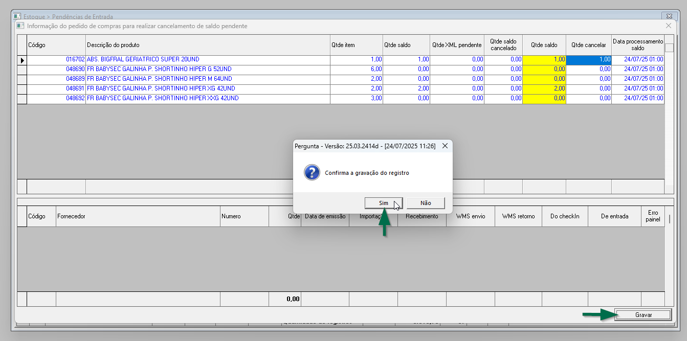687x341 pixels.
Task: Click the 'Do checkIn' column header
Action: coord(565,216)
